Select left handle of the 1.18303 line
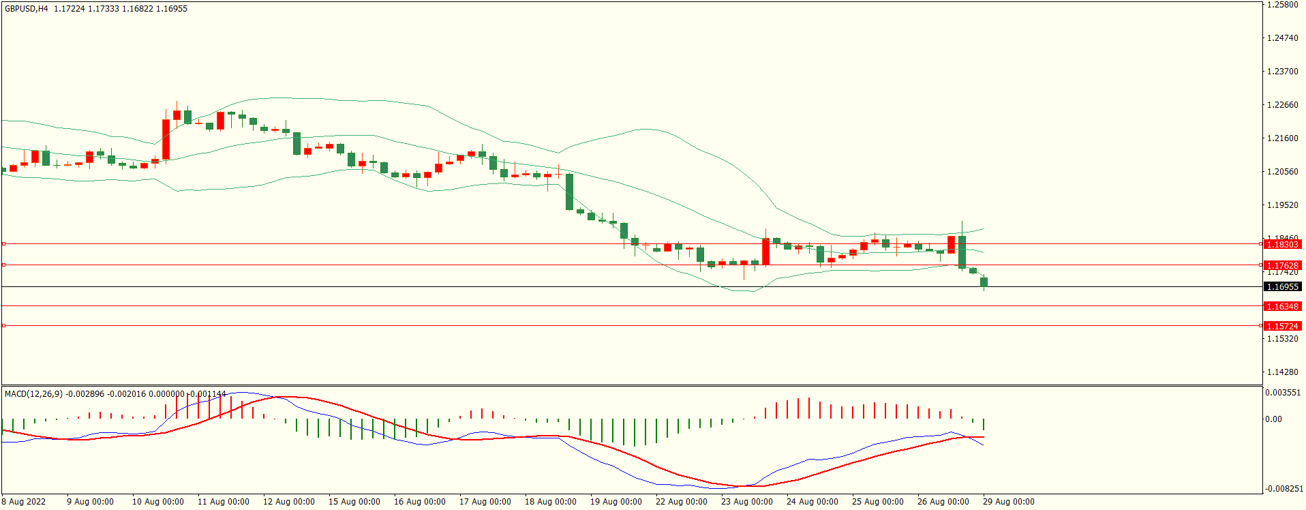 coord(3,243)
